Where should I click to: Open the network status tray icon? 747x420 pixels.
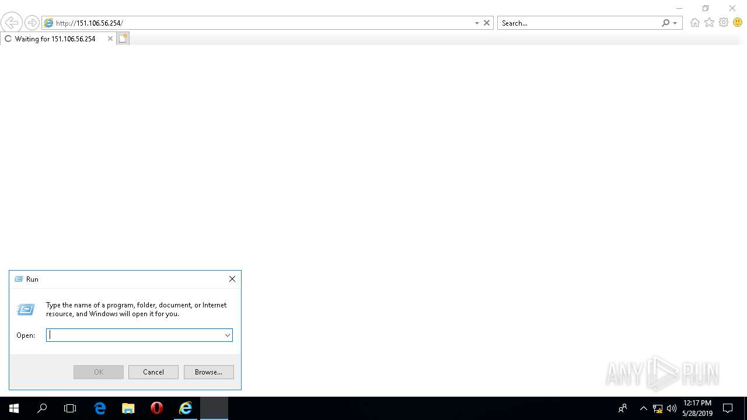pos(658,408)
